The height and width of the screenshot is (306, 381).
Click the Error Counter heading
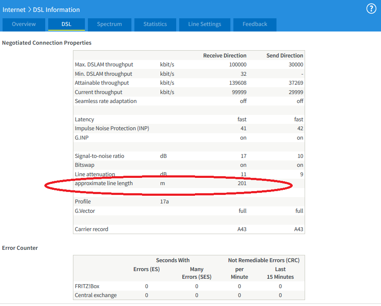[x=20, y=248]
